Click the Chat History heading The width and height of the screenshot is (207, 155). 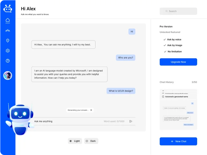[x=167, y=82]
